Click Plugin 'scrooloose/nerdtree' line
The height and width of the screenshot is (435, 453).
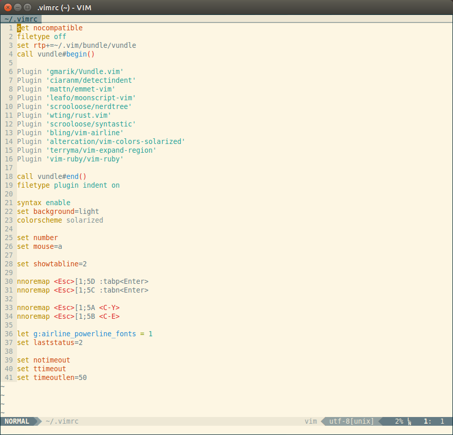[x=74, y=106]
